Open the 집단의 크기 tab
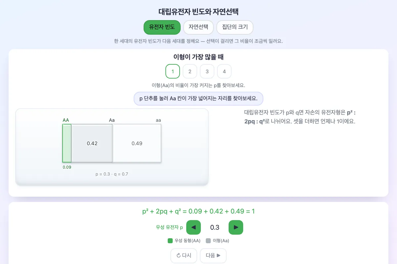 (235, 27)
